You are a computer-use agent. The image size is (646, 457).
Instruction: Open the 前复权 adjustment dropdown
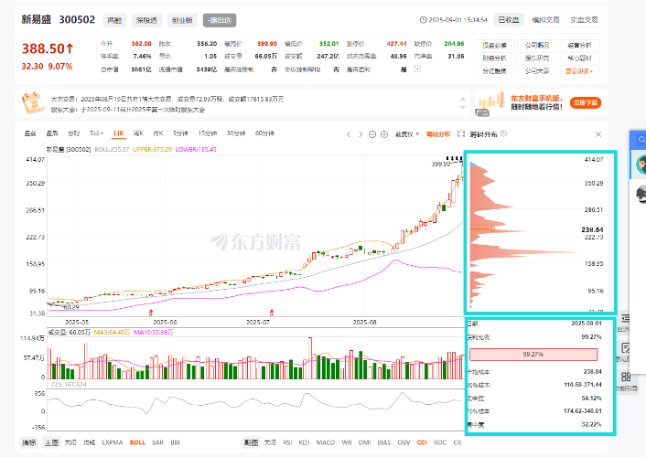[x=407, y=134]
